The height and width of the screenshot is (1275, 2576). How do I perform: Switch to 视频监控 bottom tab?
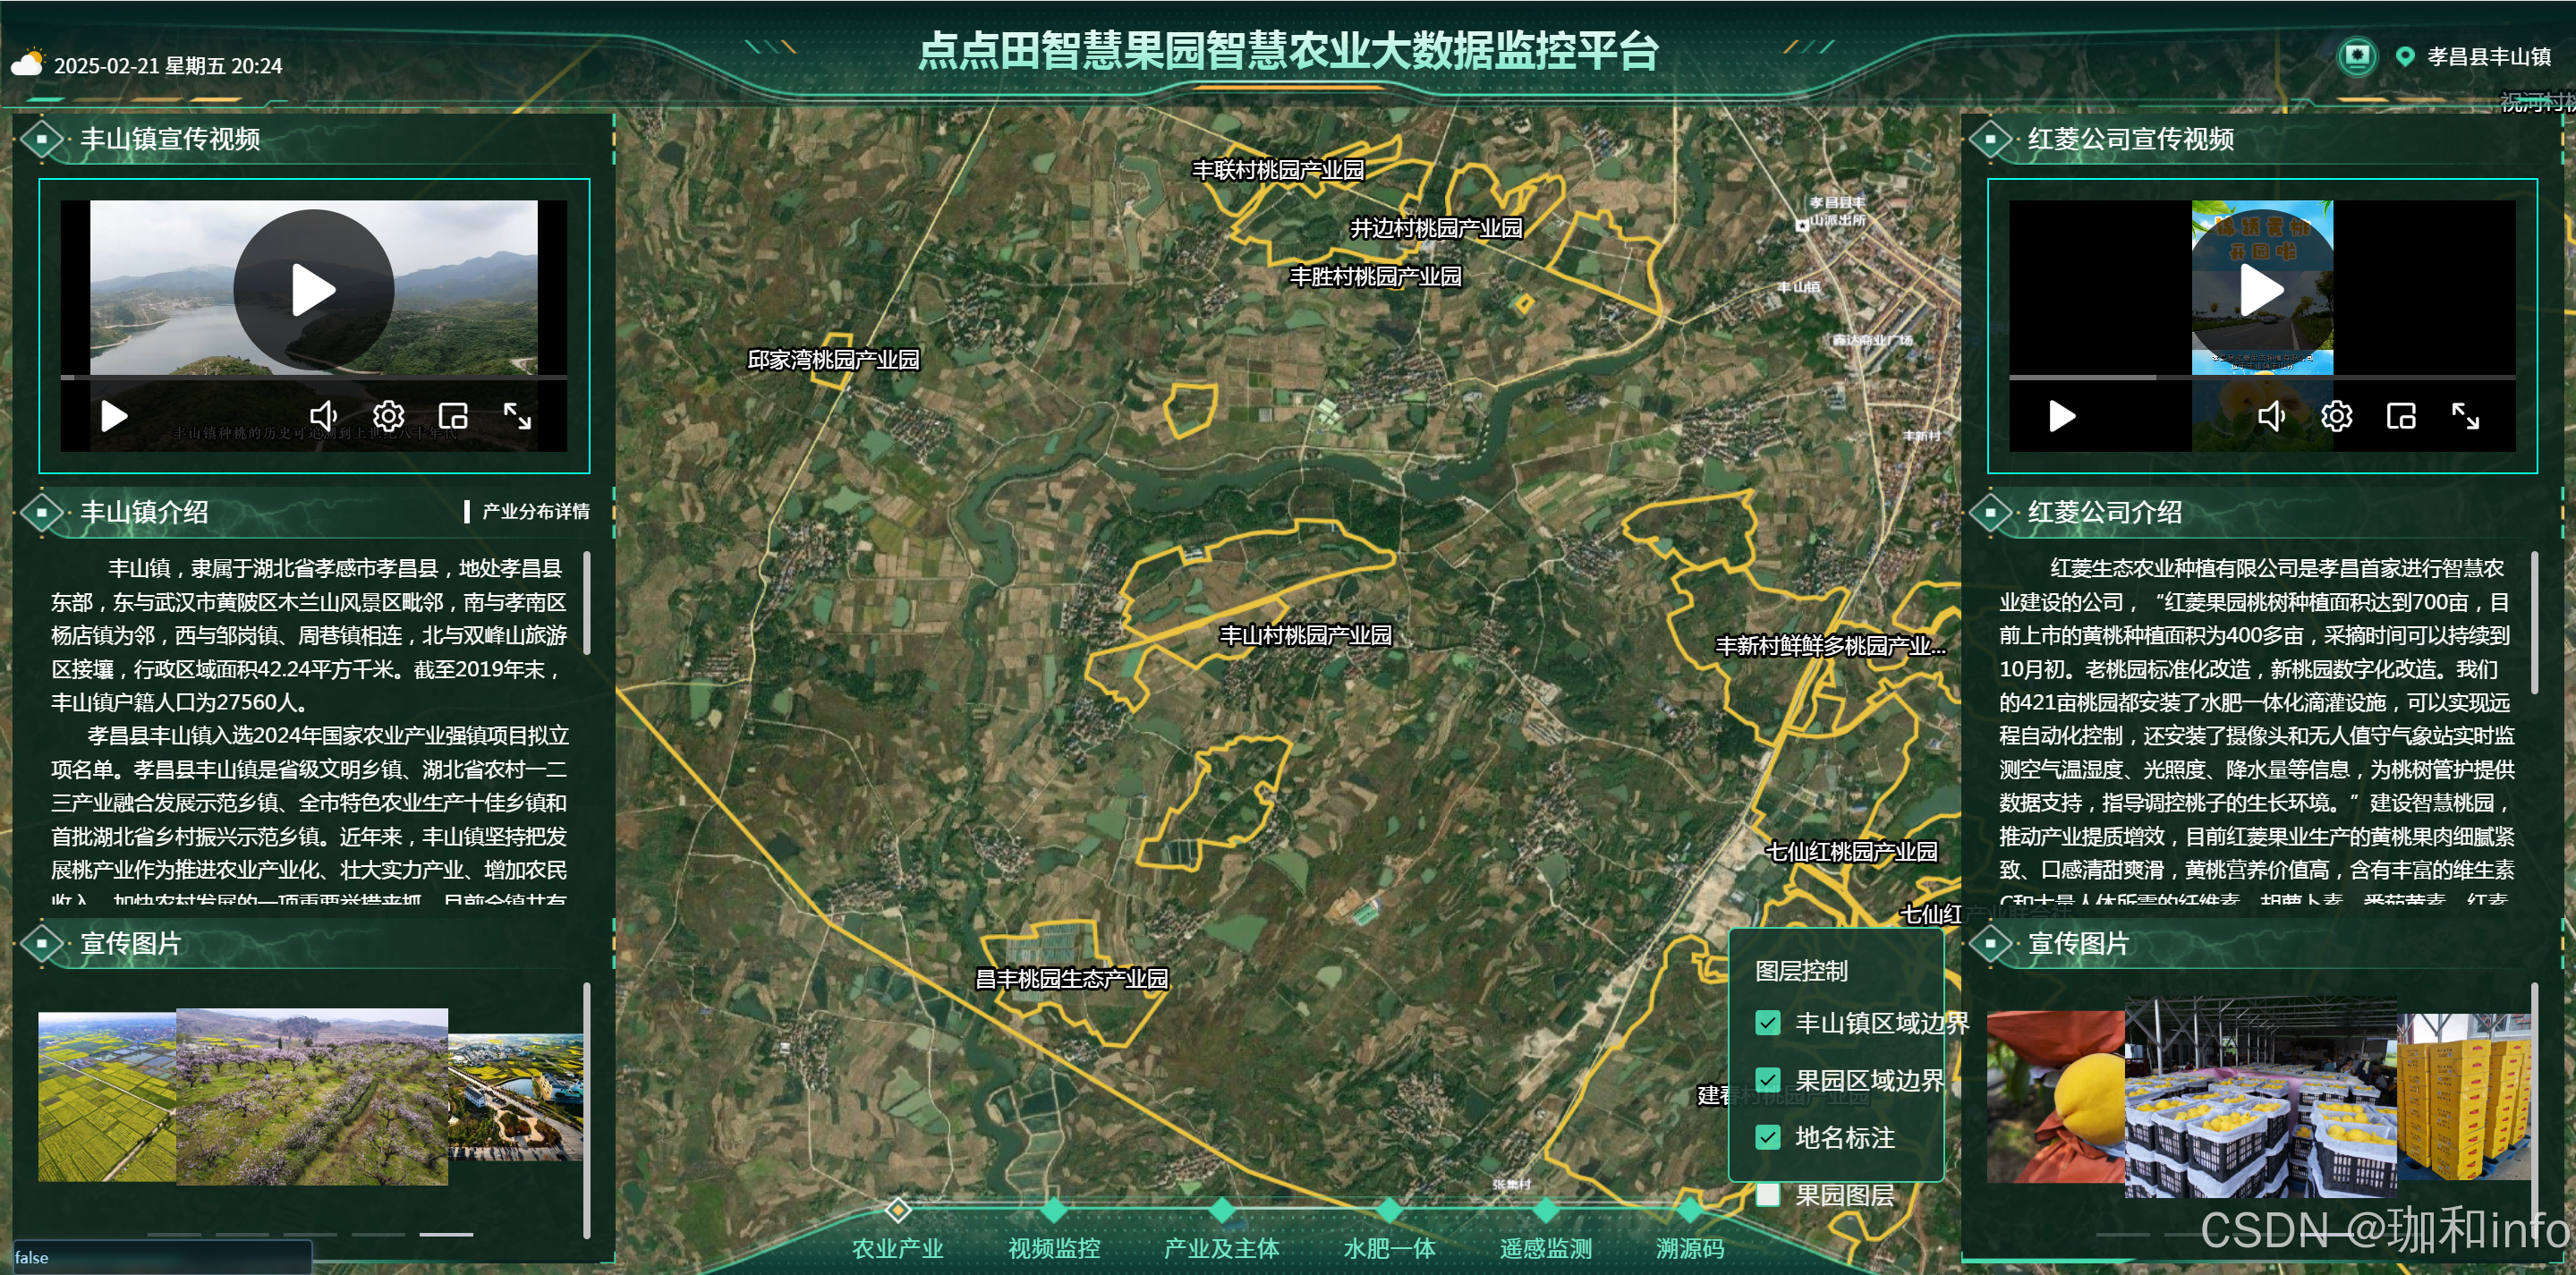[x=1053, y=1247]
